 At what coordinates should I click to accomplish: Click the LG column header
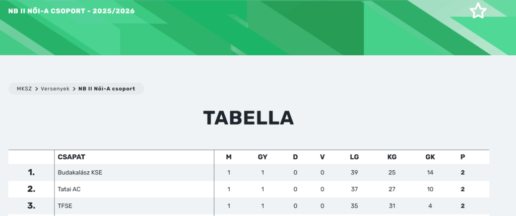pyautogui.click(x=354, y=157)
